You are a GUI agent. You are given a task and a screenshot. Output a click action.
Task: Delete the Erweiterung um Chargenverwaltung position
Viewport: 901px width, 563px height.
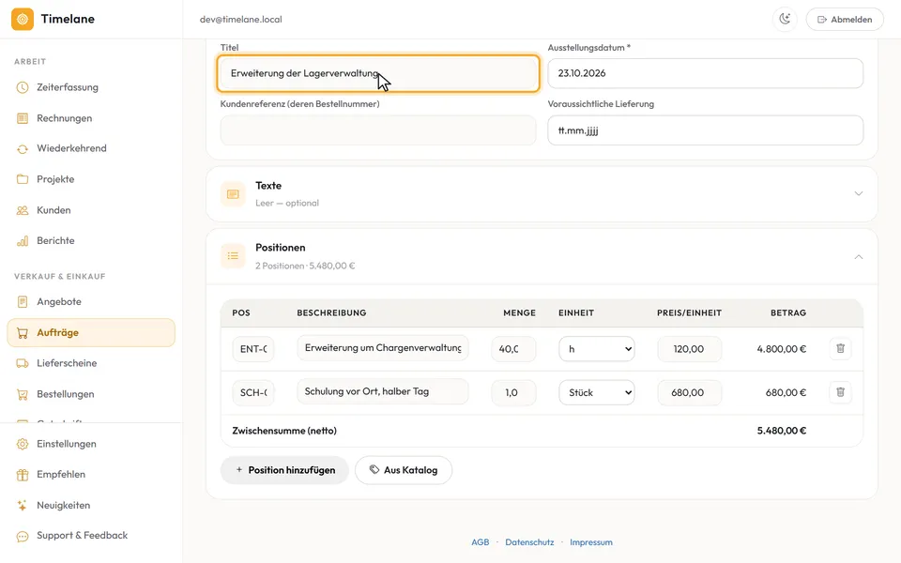pos(840,348)
